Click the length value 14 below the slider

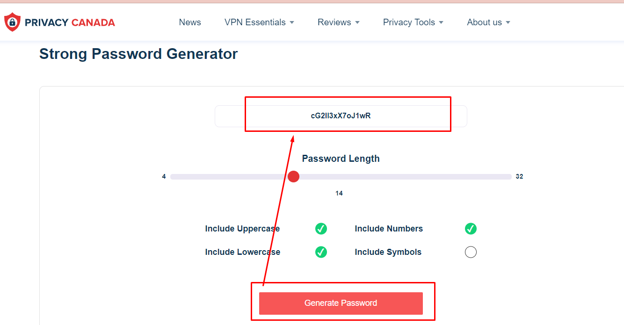pyautogui.click(x=339, y=193)
